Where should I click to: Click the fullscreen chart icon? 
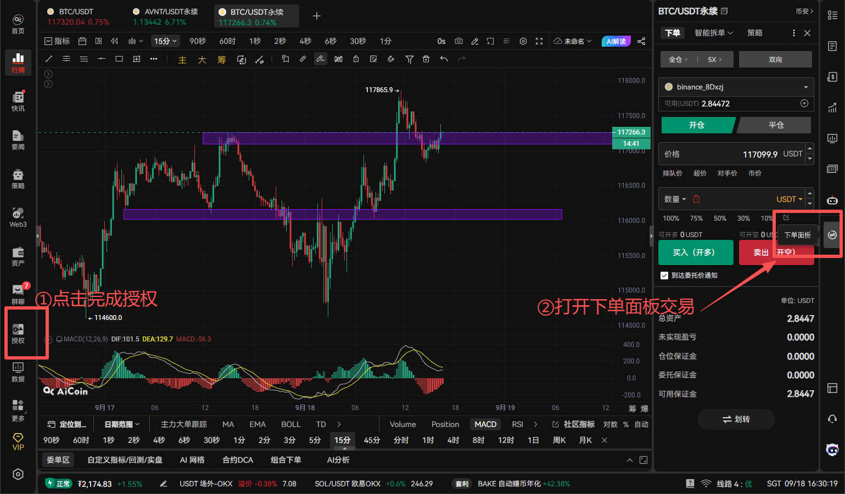coord(539,41)
